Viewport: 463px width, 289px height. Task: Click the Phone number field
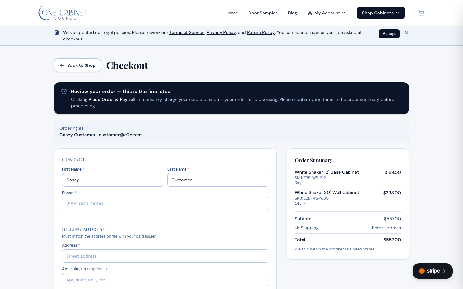click(x=165, y=204)
